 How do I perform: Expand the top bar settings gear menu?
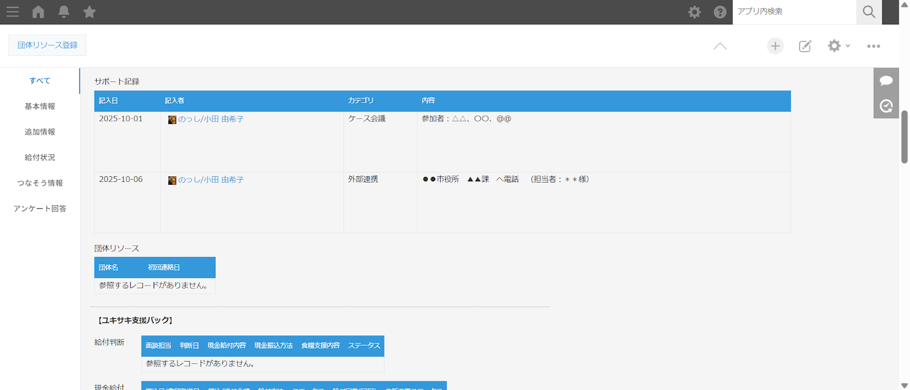694,12
